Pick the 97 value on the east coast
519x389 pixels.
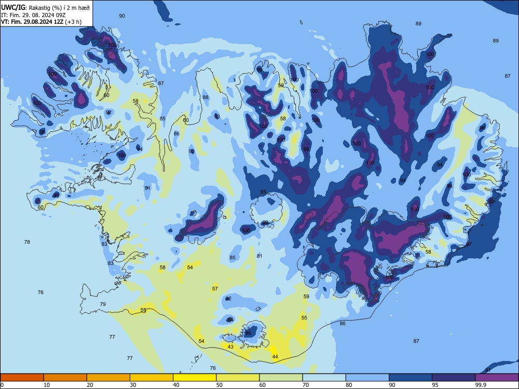[469, 244]
